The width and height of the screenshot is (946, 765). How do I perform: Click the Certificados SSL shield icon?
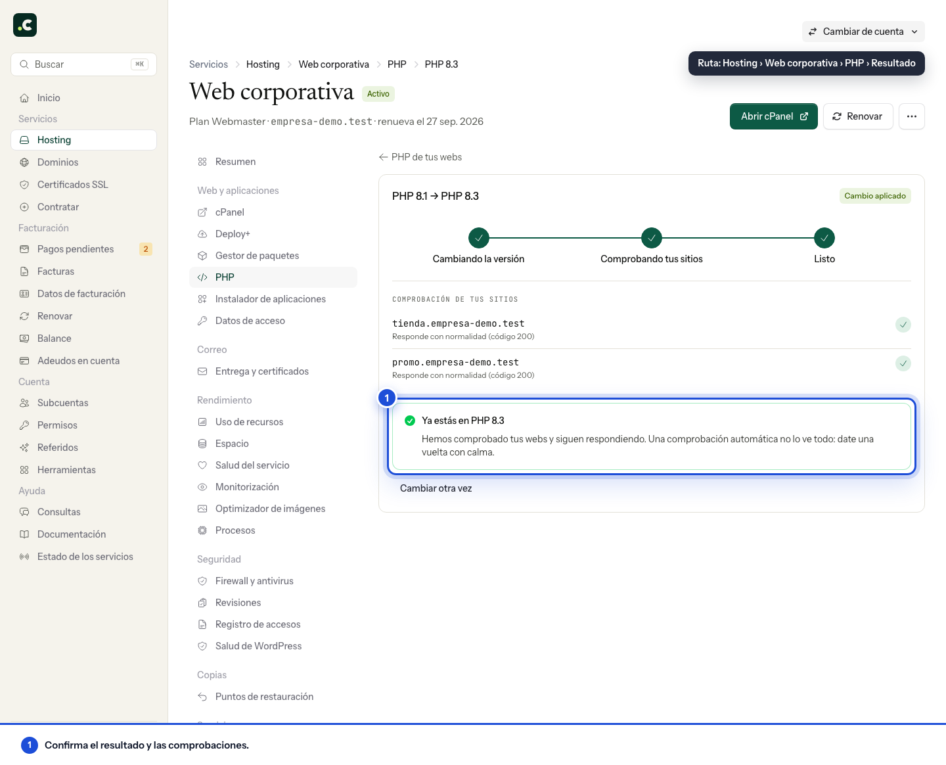24,185
